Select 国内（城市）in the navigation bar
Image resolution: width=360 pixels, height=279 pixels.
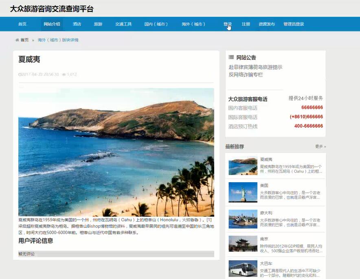156,24
